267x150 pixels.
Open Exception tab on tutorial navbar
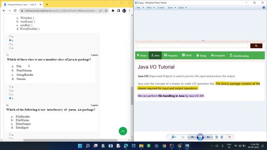pyautogui.click(x=218, y=55)
